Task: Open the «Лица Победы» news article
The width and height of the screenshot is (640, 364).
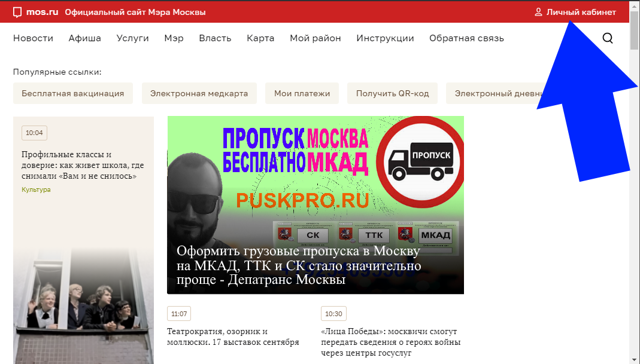Action: click(390, 342)
